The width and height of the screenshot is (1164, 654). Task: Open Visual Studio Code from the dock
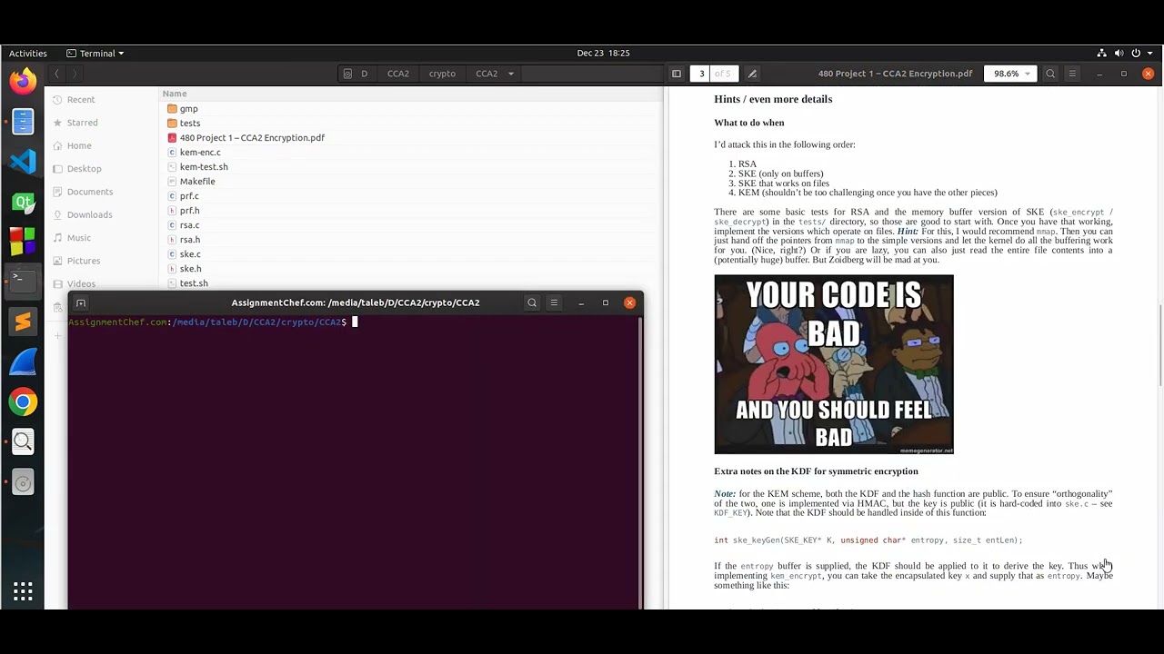(x=23, y=162)
